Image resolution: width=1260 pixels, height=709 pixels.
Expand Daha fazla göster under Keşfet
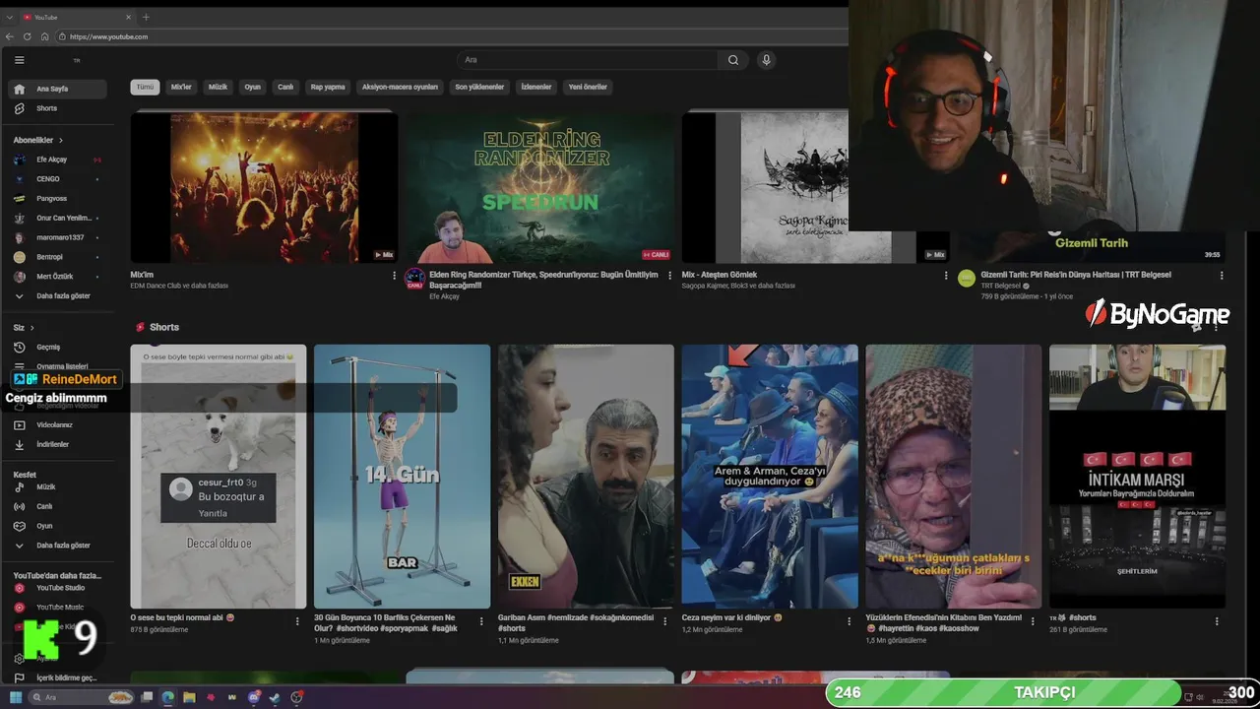(x=57, y=545)
